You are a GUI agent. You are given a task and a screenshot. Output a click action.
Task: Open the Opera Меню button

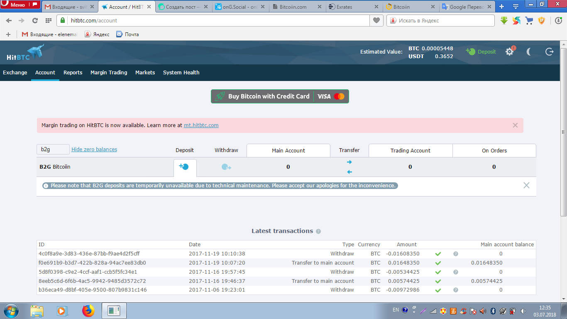20,5
